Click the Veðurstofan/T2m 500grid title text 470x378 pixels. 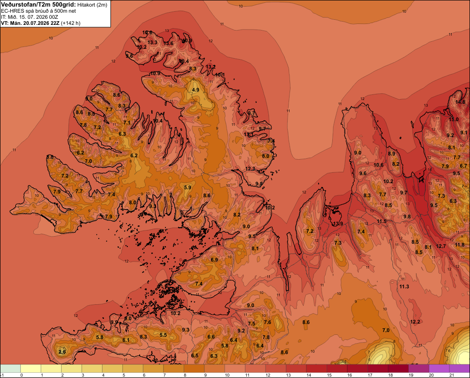[39, 5]
